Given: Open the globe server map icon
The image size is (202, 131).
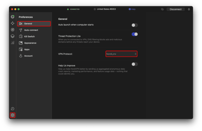Looking at the screenshot, I should tap(12, 17).
